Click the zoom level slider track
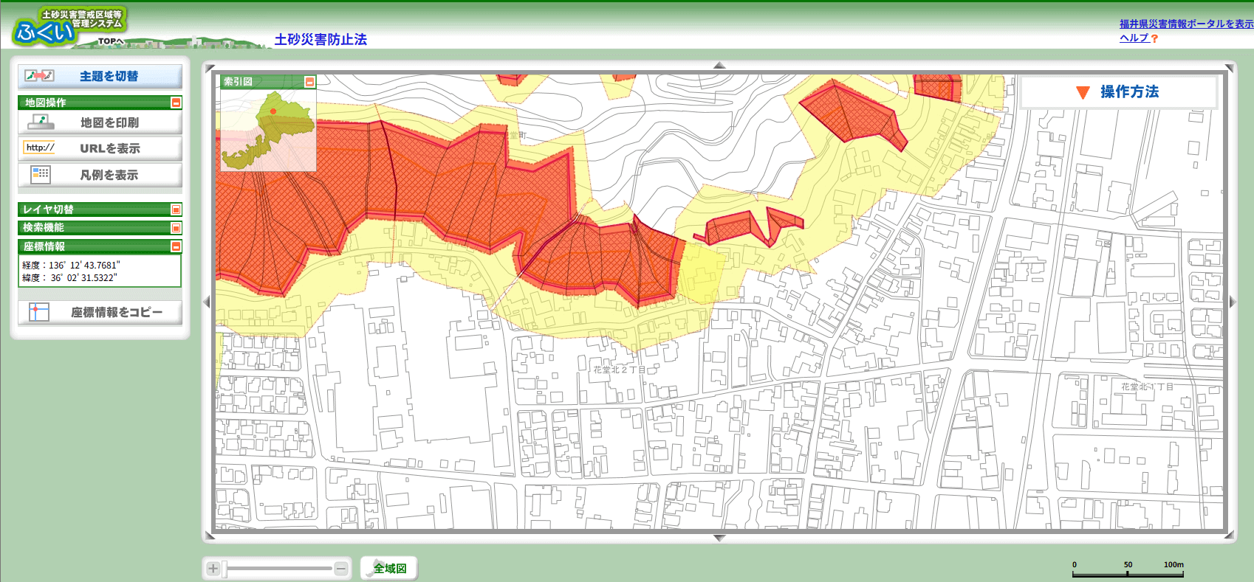Screen dimensions: 1254x582 tap(281, 569)
